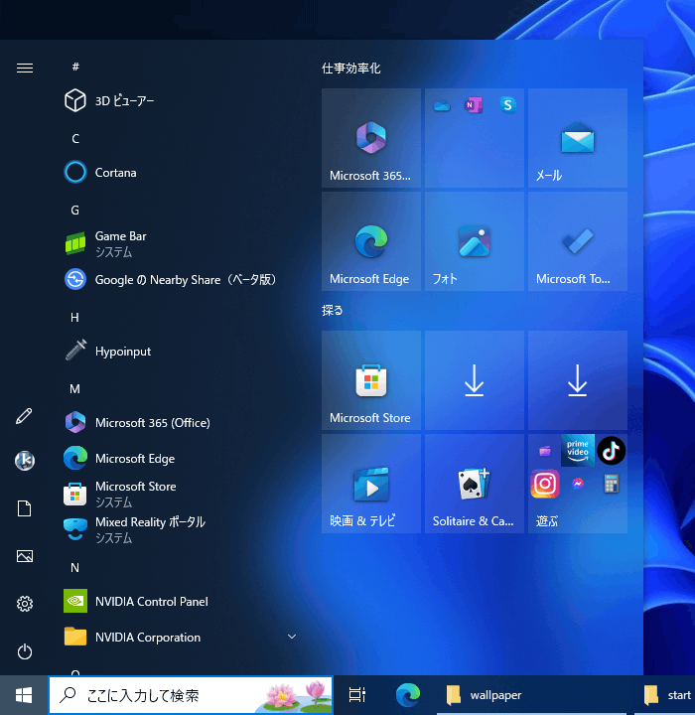Viewport: 695px width, 715px height.
Task: Click the 仕事効率化 group header
Action: tap(350, 69)
